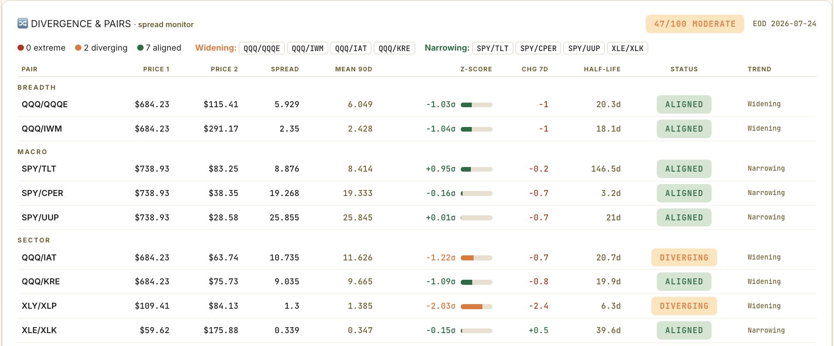The width and height of the screenshot is (834, 346).
Task: Click the z-score bar in the QQQ/KRE row
Action: click(x=476, y=282)
